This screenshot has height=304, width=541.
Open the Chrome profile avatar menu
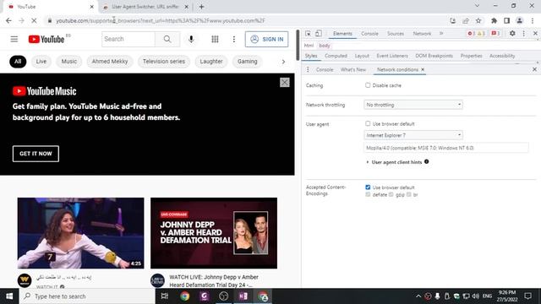click(x=519, y=20)
